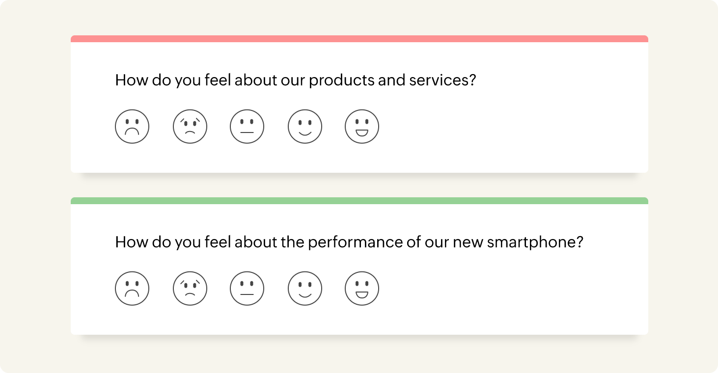Click the question mark ending the smartphone question
Viewport: 718px width, 373px height.
point(580,242)
